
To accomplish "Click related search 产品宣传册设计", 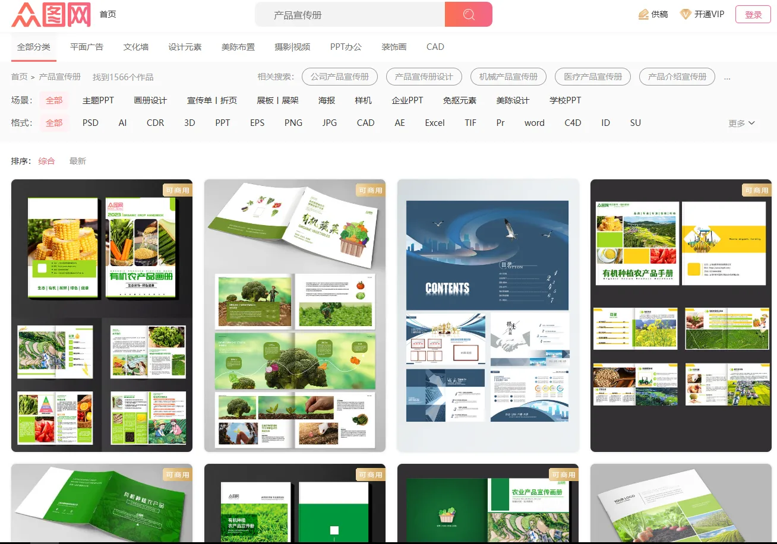I will (x=424, y=77).
